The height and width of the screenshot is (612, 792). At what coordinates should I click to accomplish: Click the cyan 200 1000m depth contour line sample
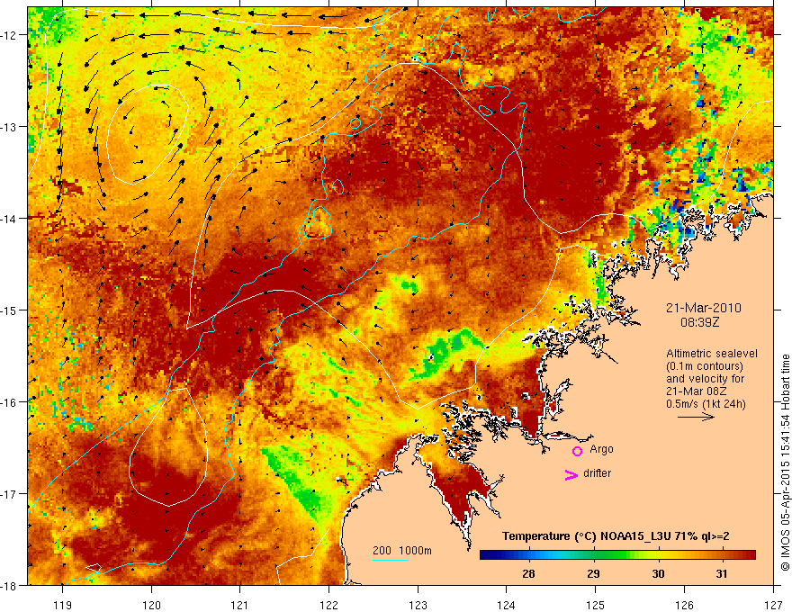coord(391,560)
